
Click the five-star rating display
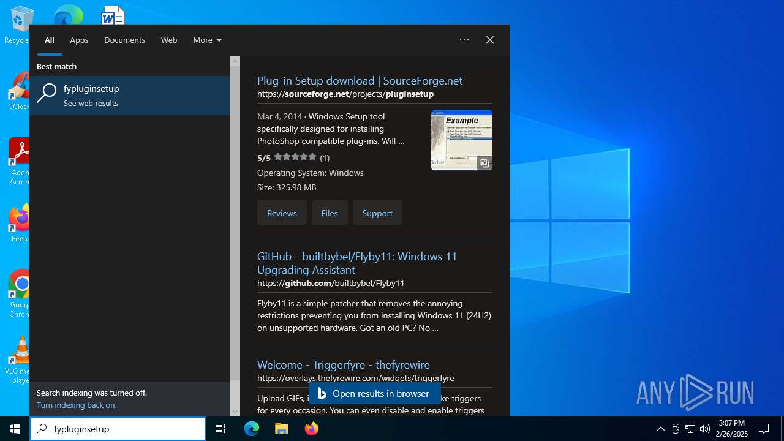pos(295,157)
